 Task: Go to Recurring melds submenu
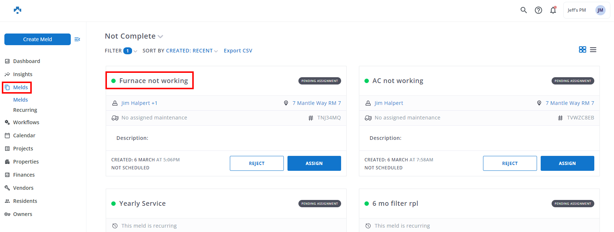25,110
